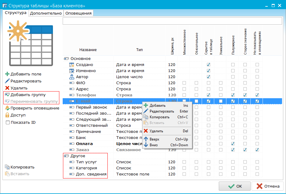
Task: Click the green plus icon in context menu
Action: click(x=146, y=106)
